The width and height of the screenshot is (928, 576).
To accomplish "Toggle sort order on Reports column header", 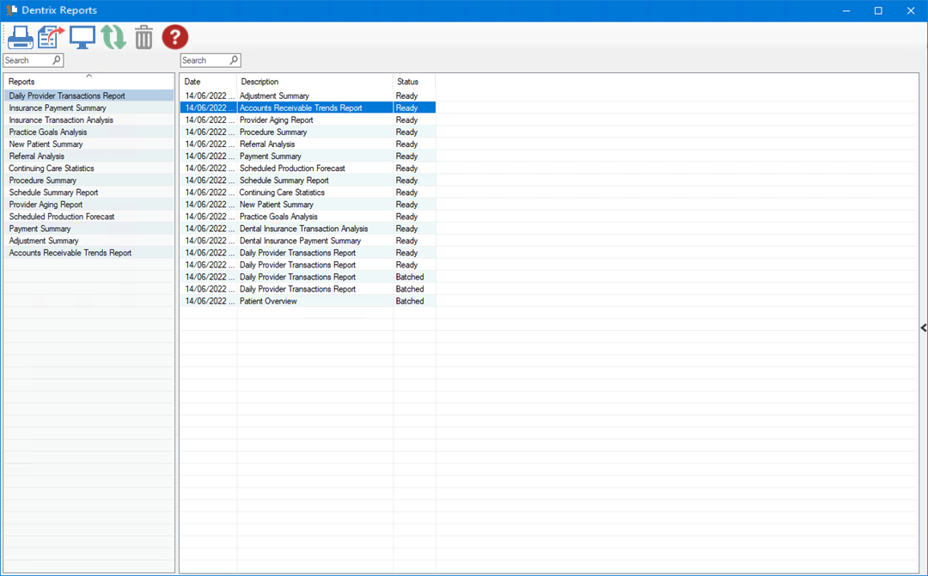I will click(89, 82).
